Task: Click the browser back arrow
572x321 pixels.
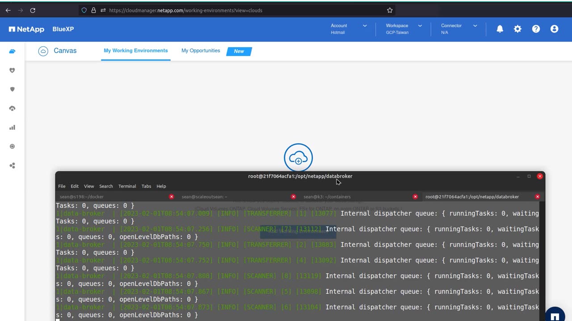Action: (8, 10)
